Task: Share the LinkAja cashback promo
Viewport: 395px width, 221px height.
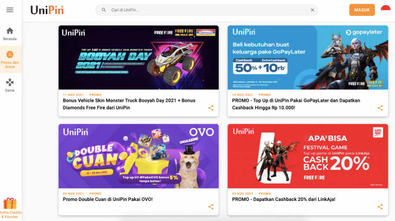Action: pos(380,207)
